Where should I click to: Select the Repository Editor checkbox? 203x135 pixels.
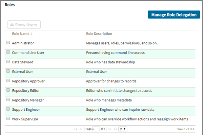pos(8,90)
